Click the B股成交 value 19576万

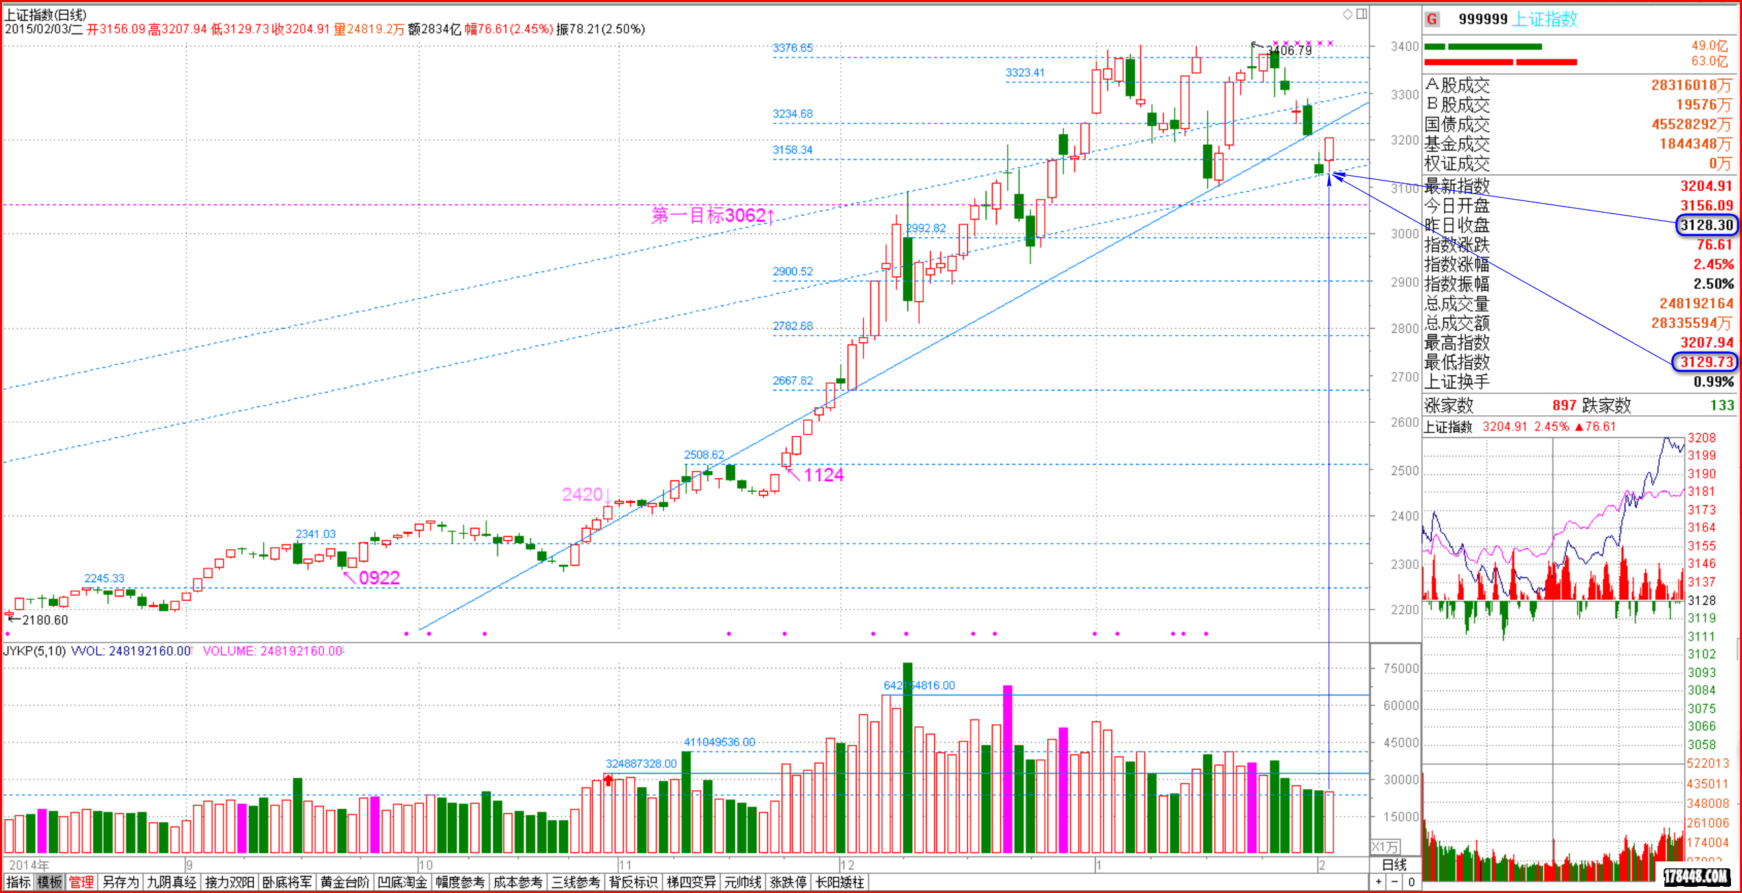click(1703, 105)
